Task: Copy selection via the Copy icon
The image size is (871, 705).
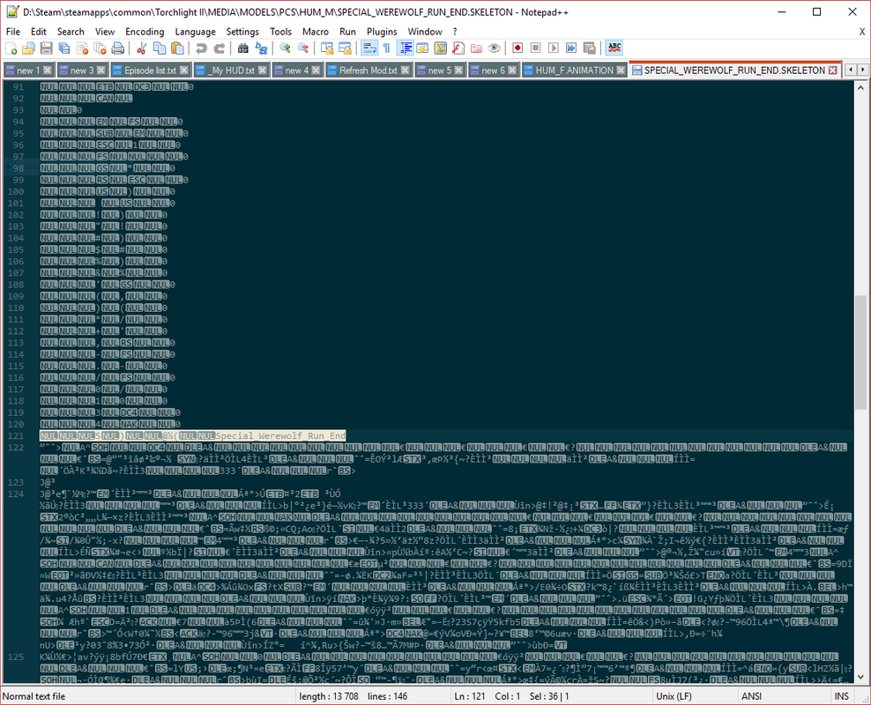Action: [x=160, y=48]
